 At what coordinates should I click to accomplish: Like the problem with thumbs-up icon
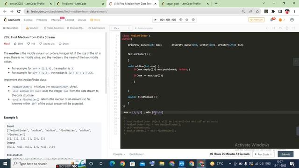click(x=15, y=43)
